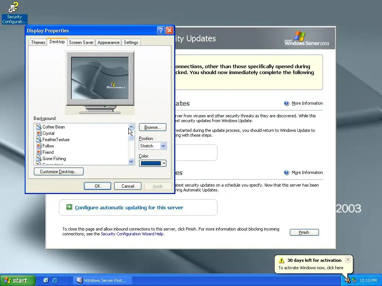Select the Gone Fishing background
This screenshot has width=382, height=286.
click(54, 159)
